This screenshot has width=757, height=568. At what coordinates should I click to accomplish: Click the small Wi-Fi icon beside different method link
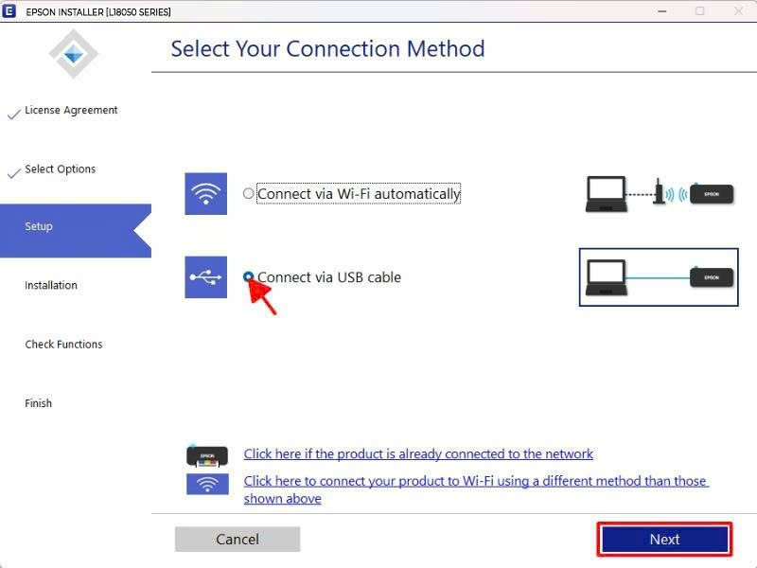tap(207, 485)
